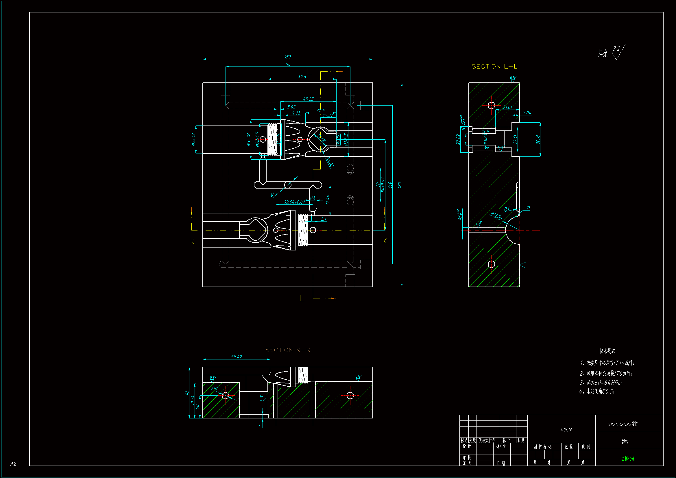The image size is (676, 478).
Task: Select the green 图样代号 text
Action: click(628, 459)
